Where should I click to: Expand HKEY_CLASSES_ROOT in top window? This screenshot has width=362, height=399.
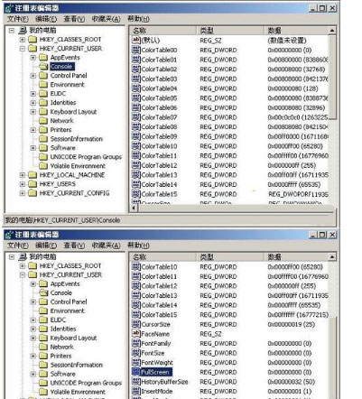(x=23, y=40)
